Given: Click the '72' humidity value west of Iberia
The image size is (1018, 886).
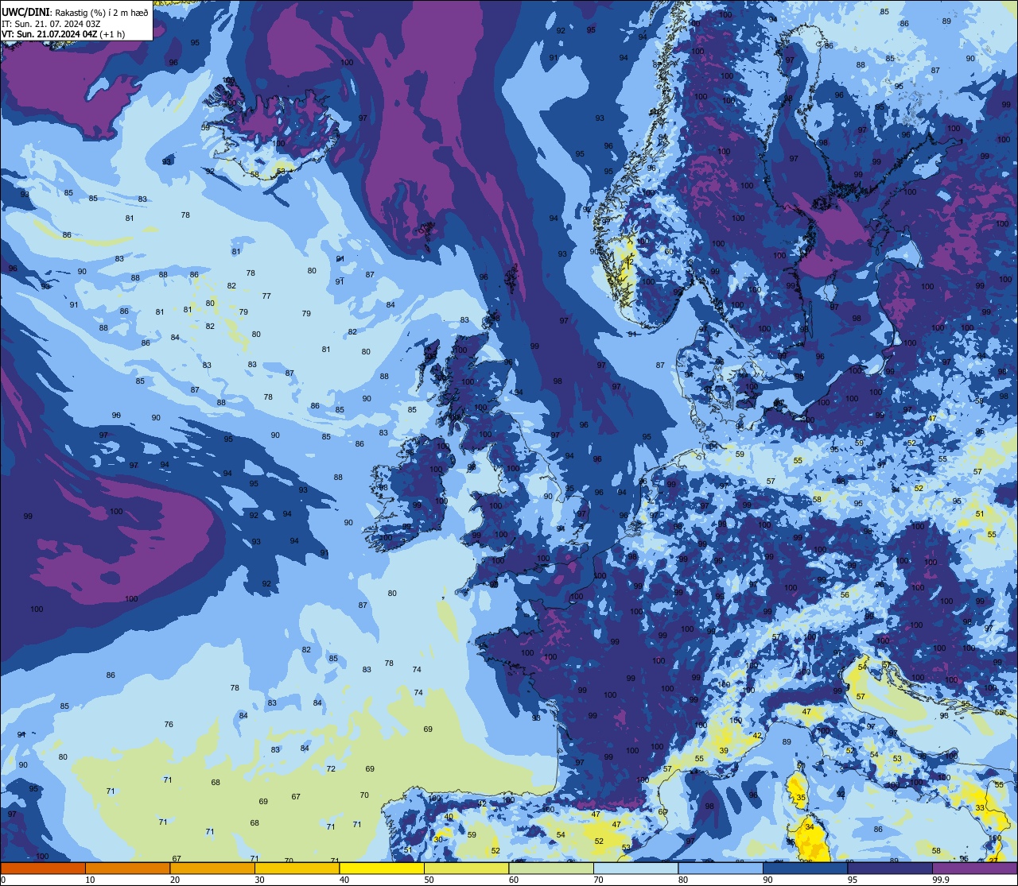Looking at the screenshot, I should tap(331, 769).
